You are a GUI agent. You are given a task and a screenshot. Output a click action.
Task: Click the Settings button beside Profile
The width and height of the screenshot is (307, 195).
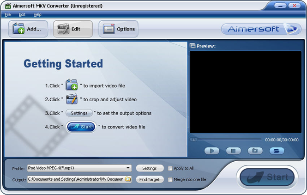(150, 168)
